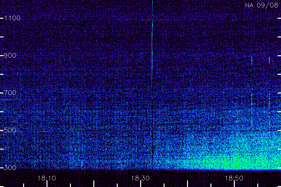Image resolution: width=281 pixels, height=187 pixels.
Task: Click the 900 frequency axis label
Action: (10, 55)
